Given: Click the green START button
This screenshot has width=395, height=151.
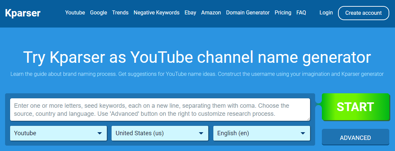Looking at the screenshot, I should (356, 107).
